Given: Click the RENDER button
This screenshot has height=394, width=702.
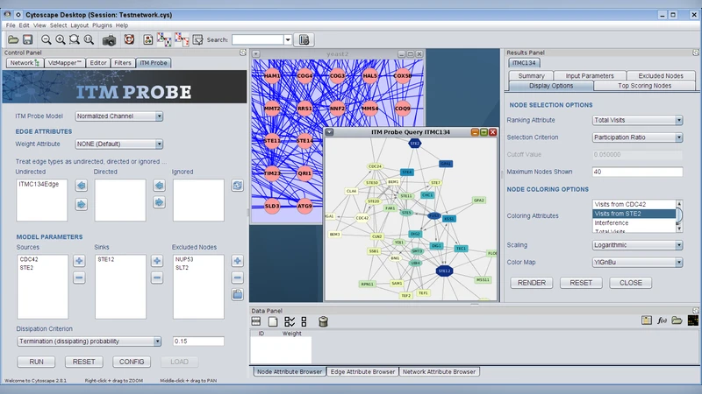Looking at the screenshot, I should 533,283.
